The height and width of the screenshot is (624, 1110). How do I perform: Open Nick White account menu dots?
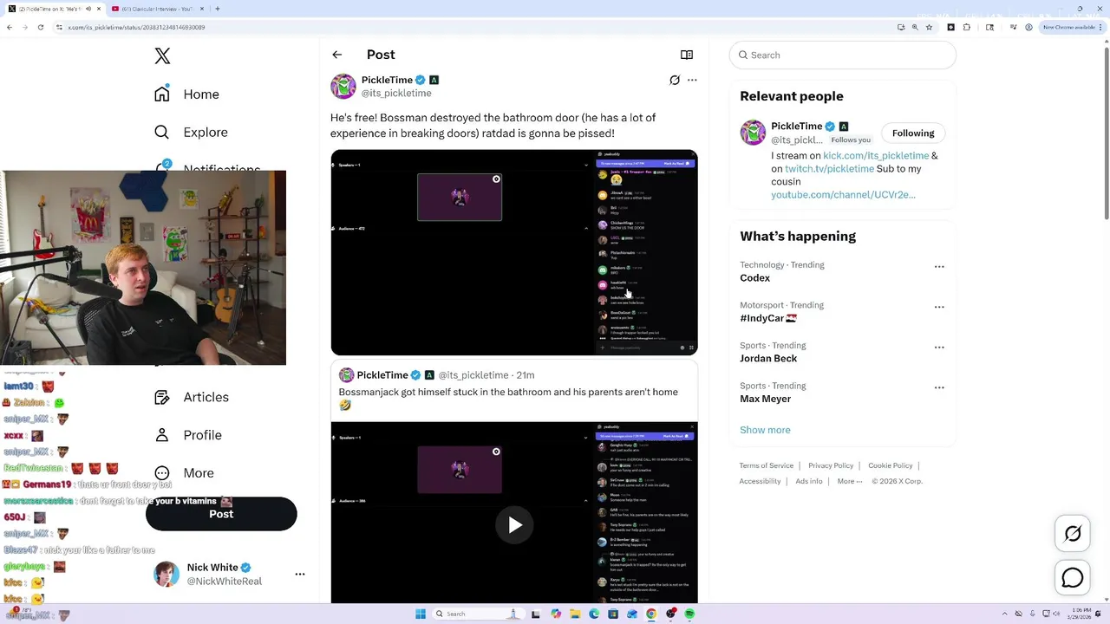(300, 574)
